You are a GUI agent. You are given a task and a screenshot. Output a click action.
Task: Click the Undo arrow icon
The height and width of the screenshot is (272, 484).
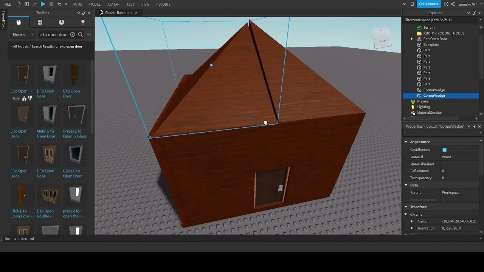(59, 4)
